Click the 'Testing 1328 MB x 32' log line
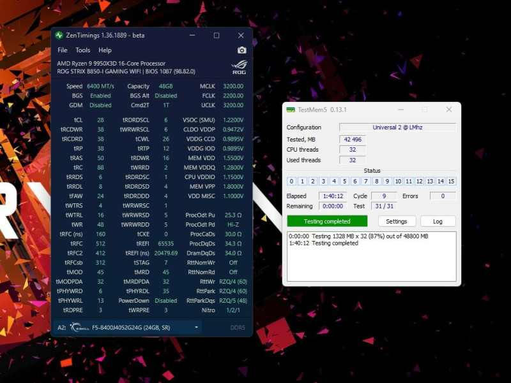The width and height of the screenshot is (511, 383). [x=358, y=236]
